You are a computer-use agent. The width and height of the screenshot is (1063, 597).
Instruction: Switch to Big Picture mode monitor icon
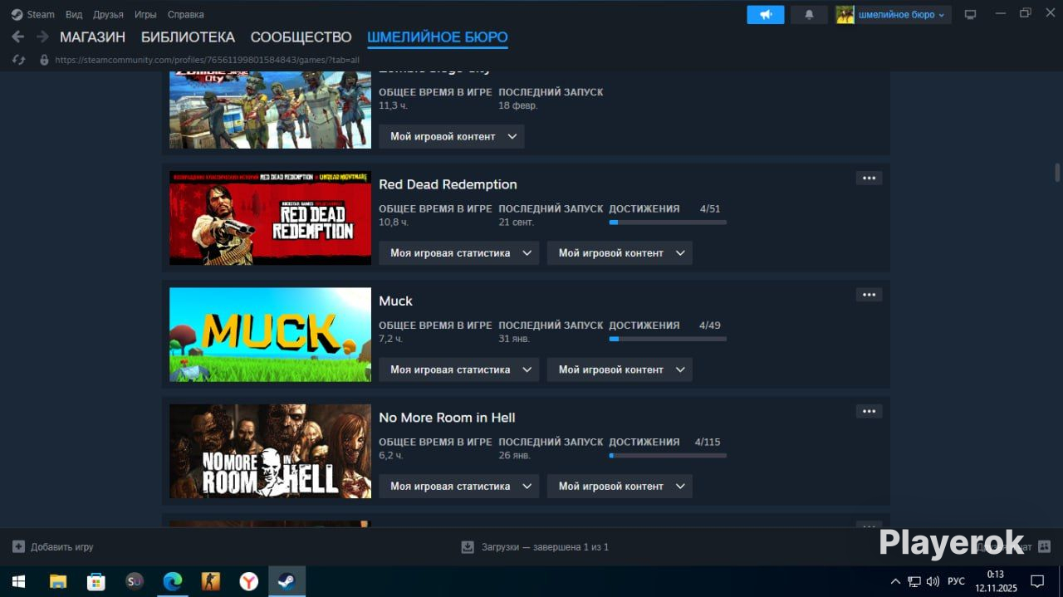970,14
